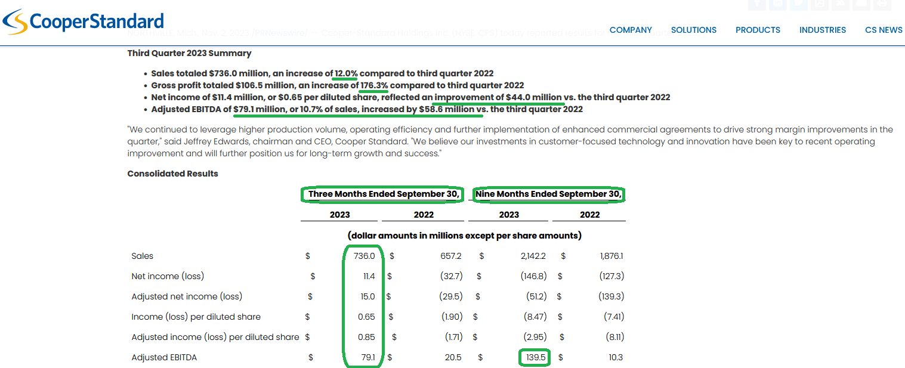Viewport: 905px width, 368px height.
Task: Click the 0.85 adjusted per share cell
Action: [366, 337]
